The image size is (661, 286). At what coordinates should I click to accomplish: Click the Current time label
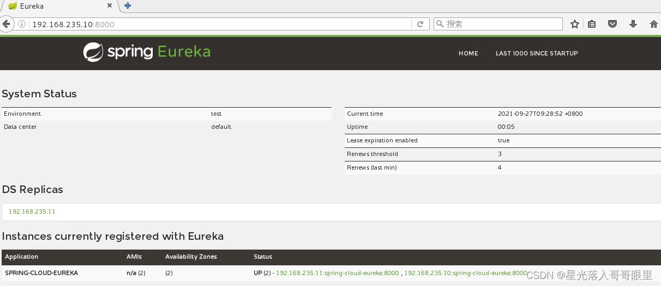pos(365,114)
